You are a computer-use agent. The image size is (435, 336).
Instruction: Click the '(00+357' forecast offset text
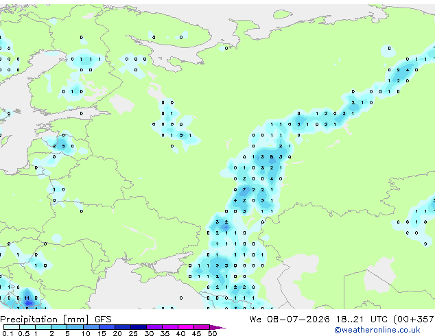[x=414, y=320]
